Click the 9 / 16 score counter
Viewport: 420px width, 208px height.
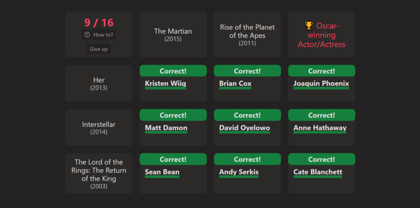[99, 23]
